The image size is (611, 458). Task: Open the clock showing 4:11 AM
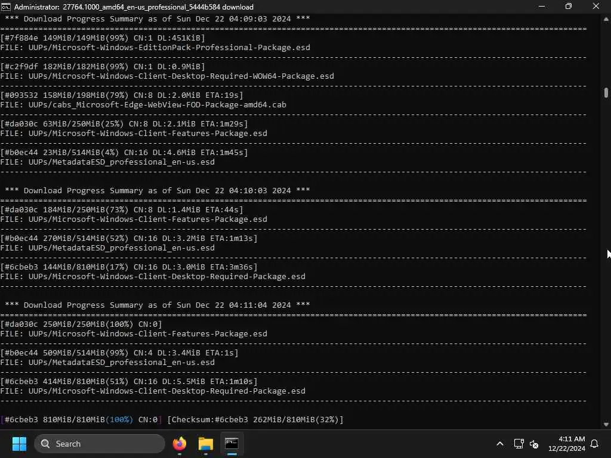point(567,444)
